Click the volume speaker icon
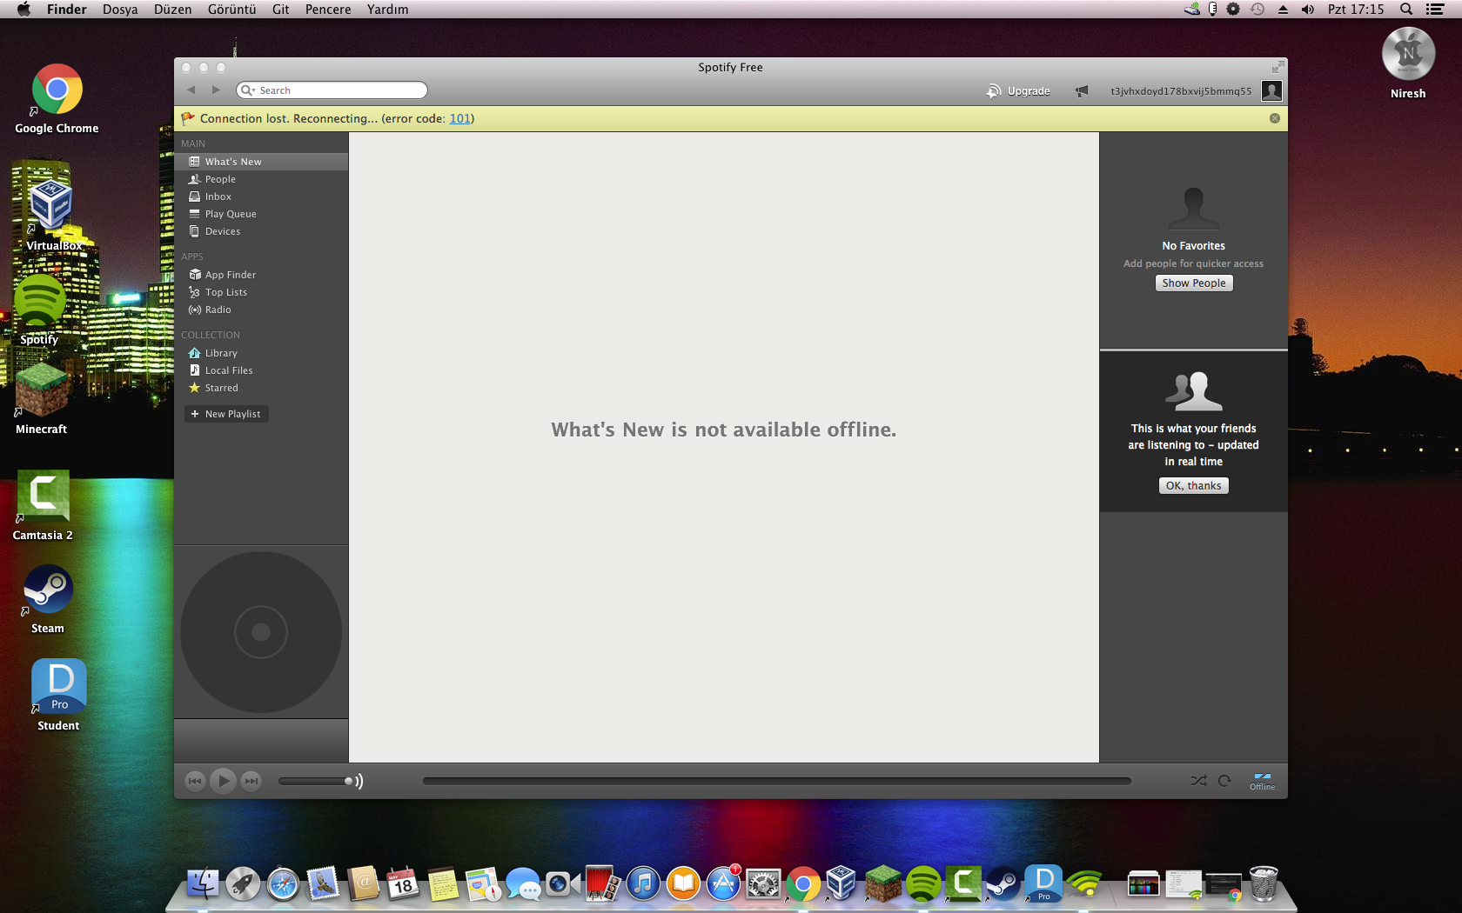This screenshot has height=913, width=1462. point(359,781)
